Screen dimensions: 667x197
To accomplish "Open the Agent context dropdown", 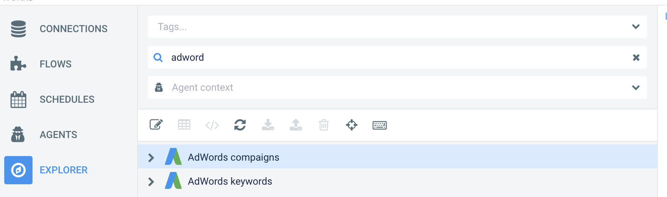I will pos(636,88).
